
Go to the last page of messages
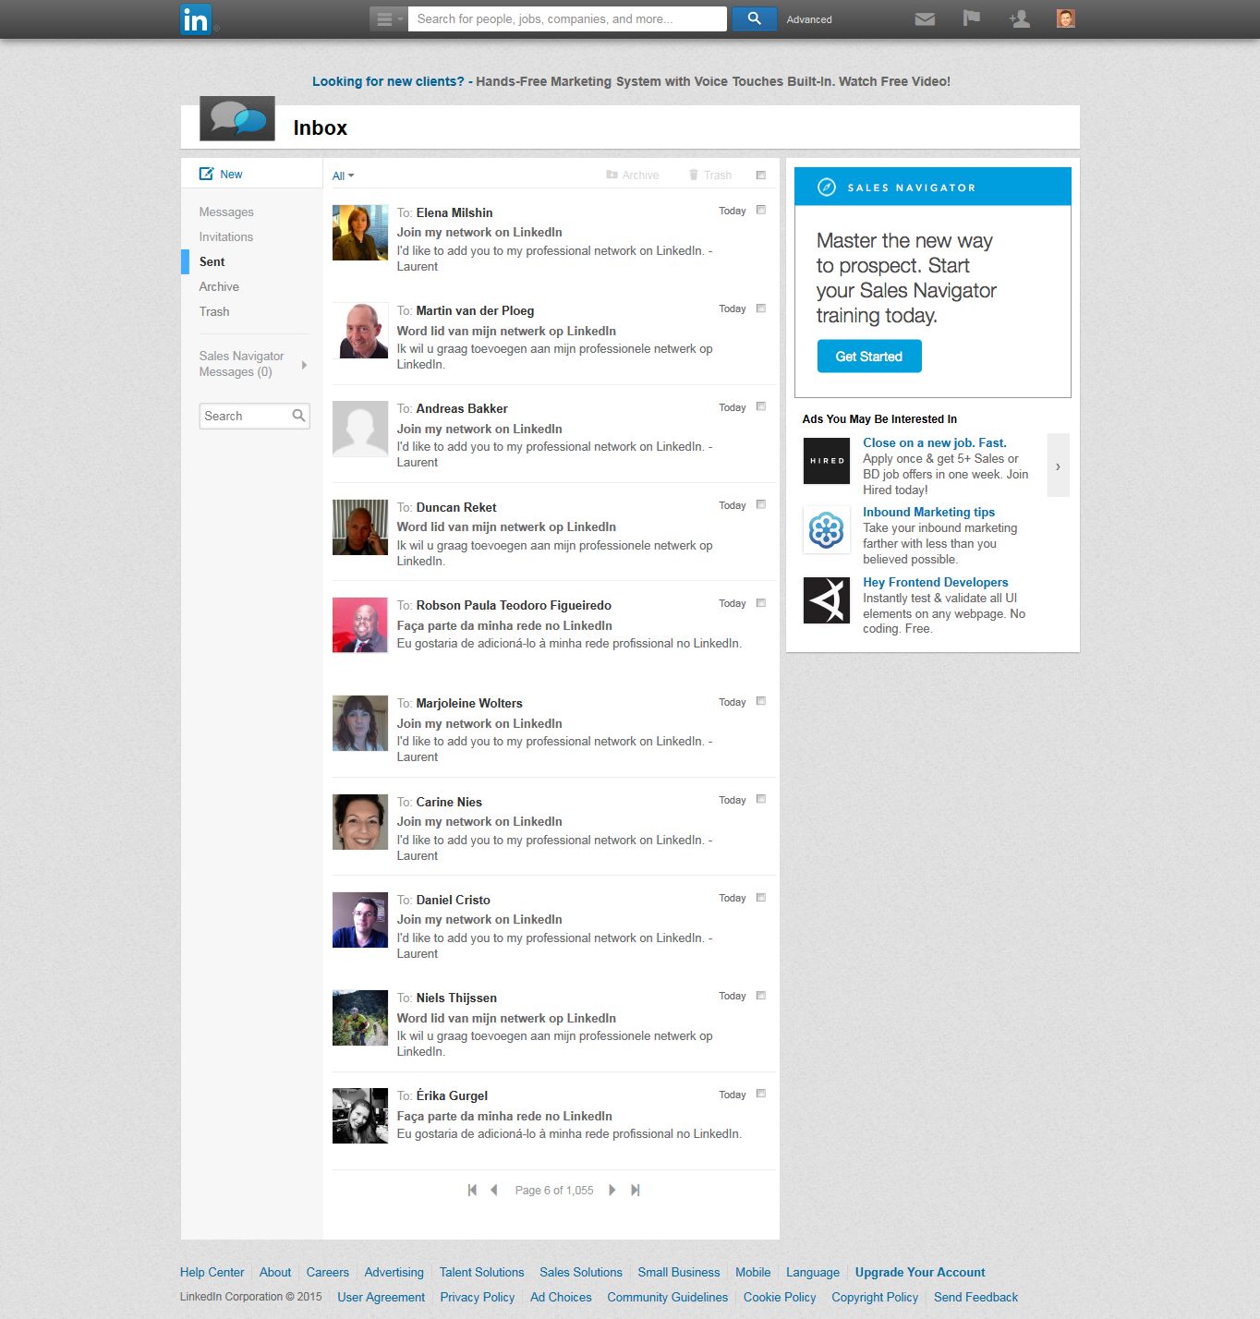(635, 1191)
